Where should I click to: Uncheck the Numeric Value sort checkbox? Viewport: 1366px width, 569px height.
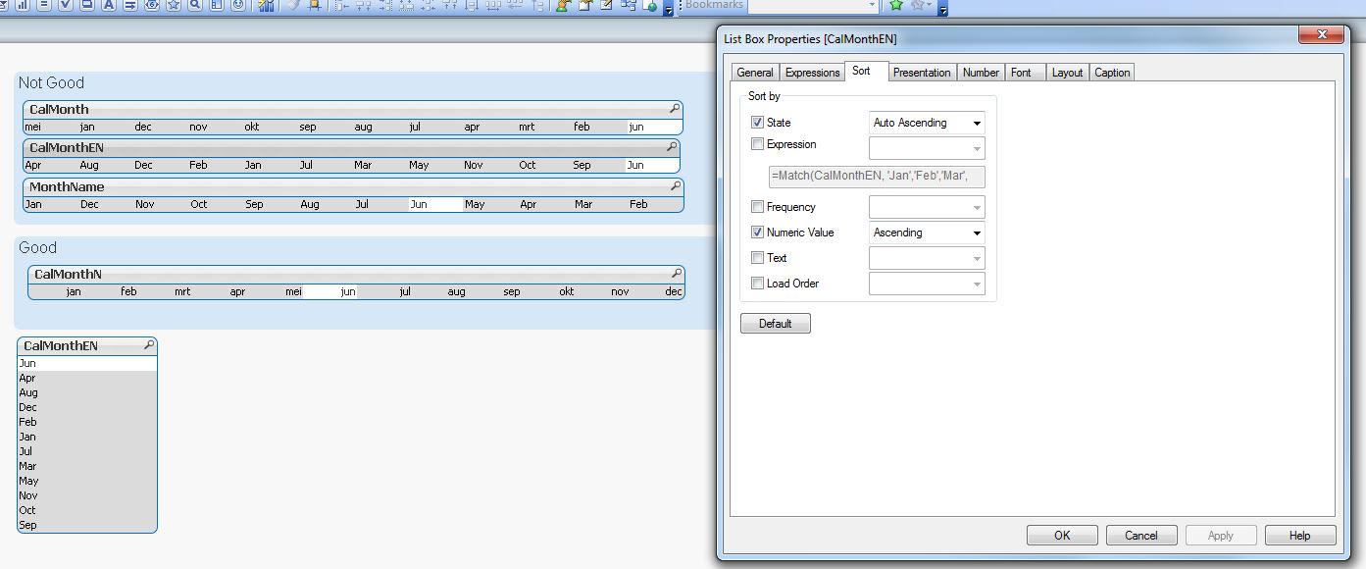(x=757, y=233)
